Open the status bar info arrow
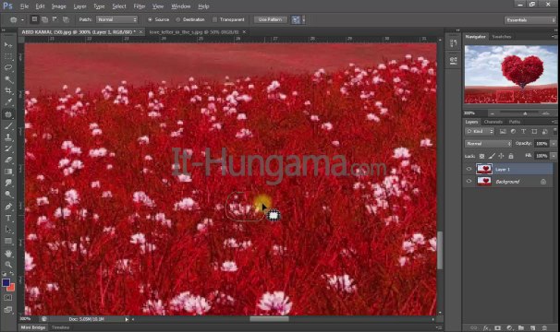 click(127, 319)
